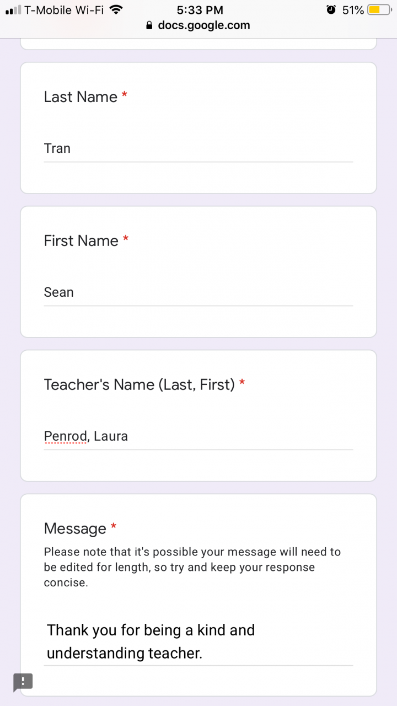Viewport: 397px width, 706px height.
Task: Click the Teacher's Name input field
Action: [x=198, y=437]
